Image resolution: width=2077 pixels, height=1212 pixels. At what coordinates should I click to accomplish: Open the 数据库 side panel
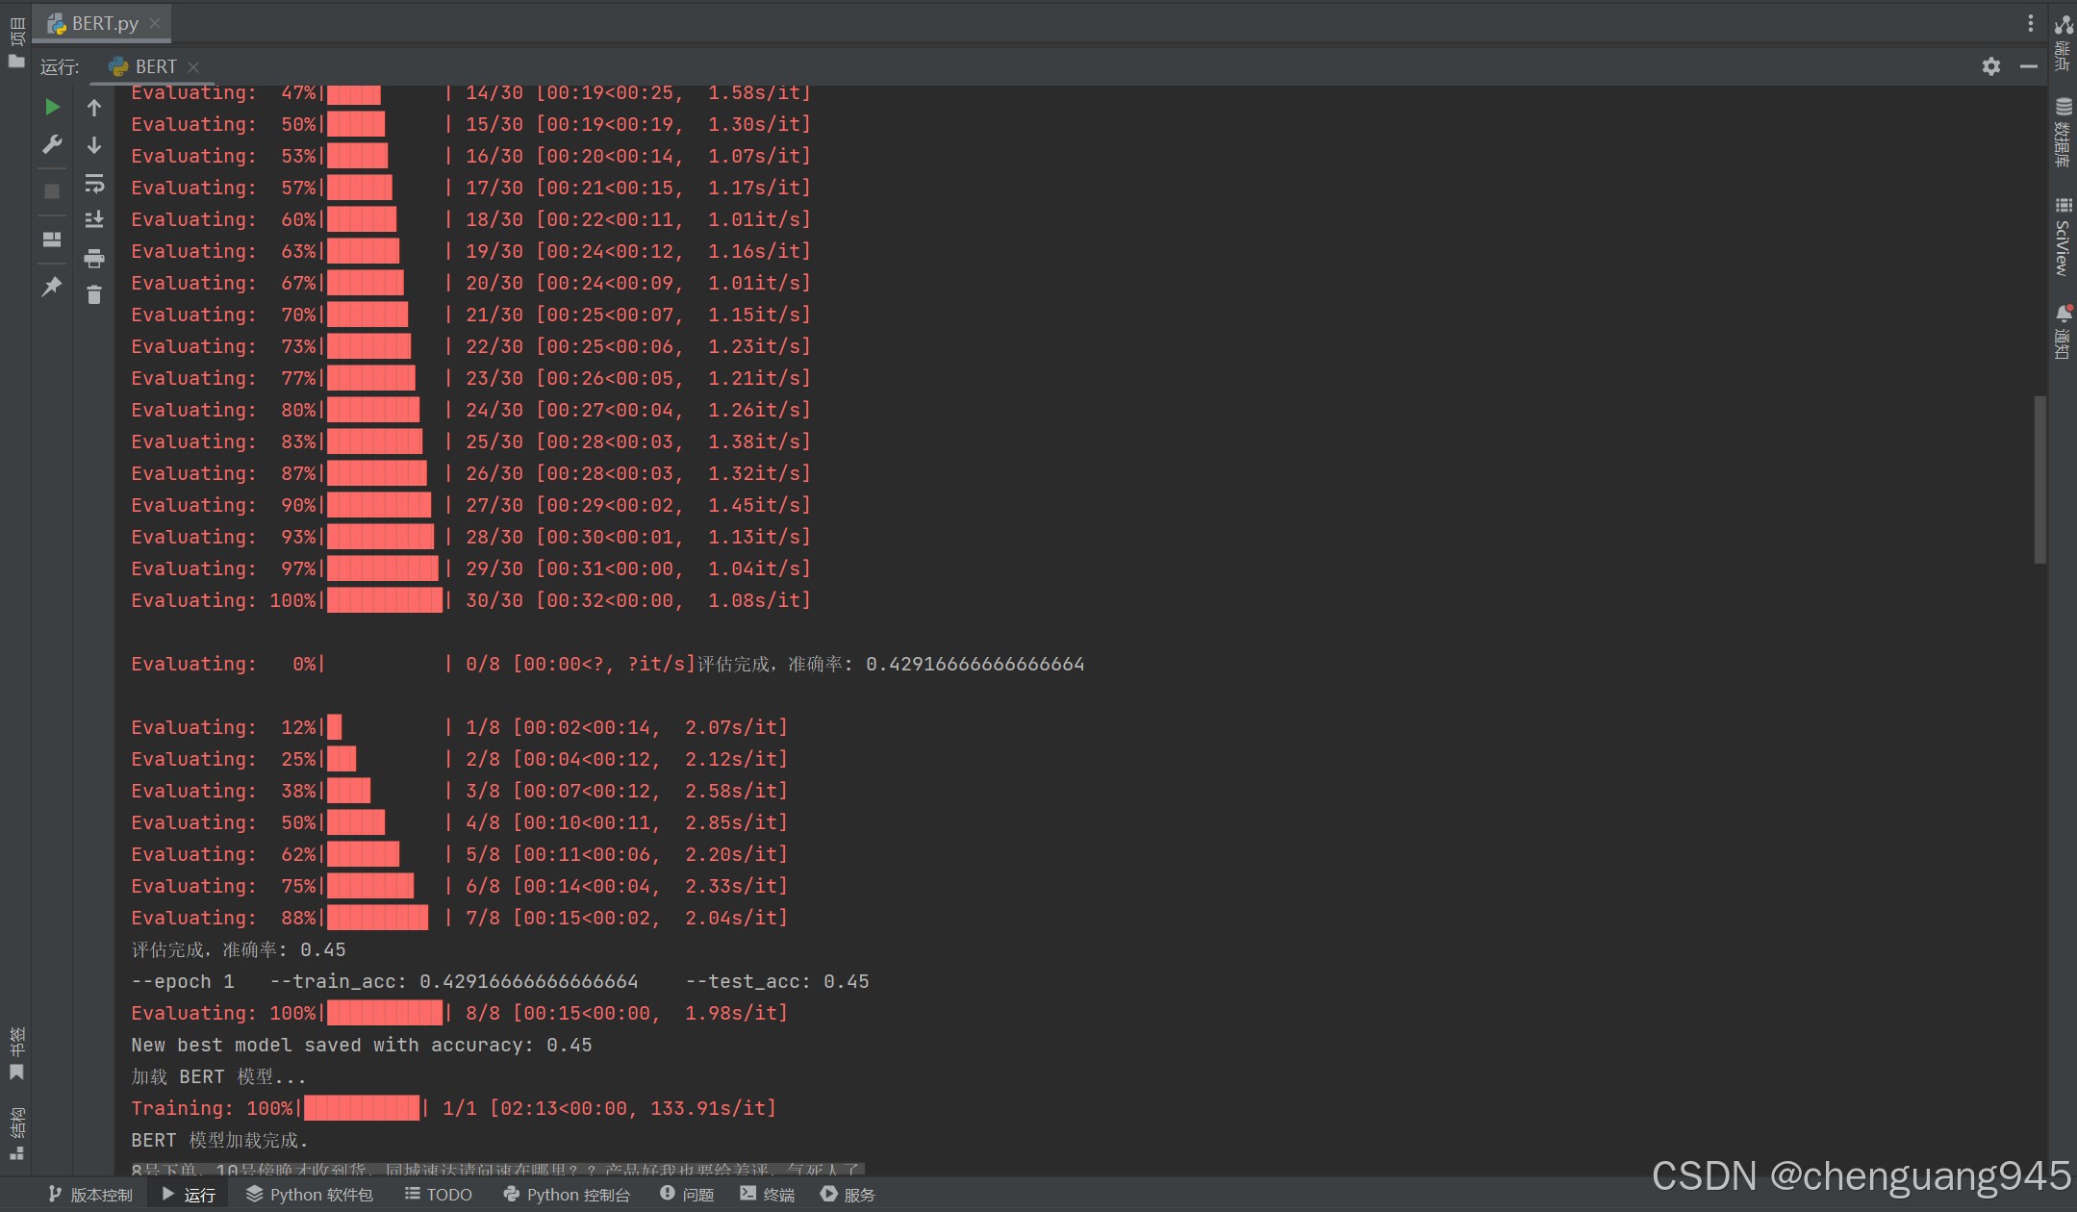pyautogui.click(x=2064, y=133)
